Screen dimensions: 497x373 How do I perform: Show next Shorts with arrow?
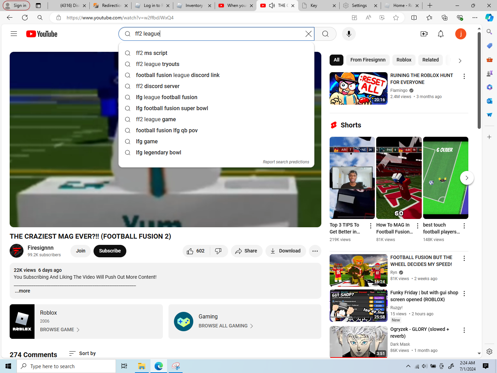pos(467,178)
